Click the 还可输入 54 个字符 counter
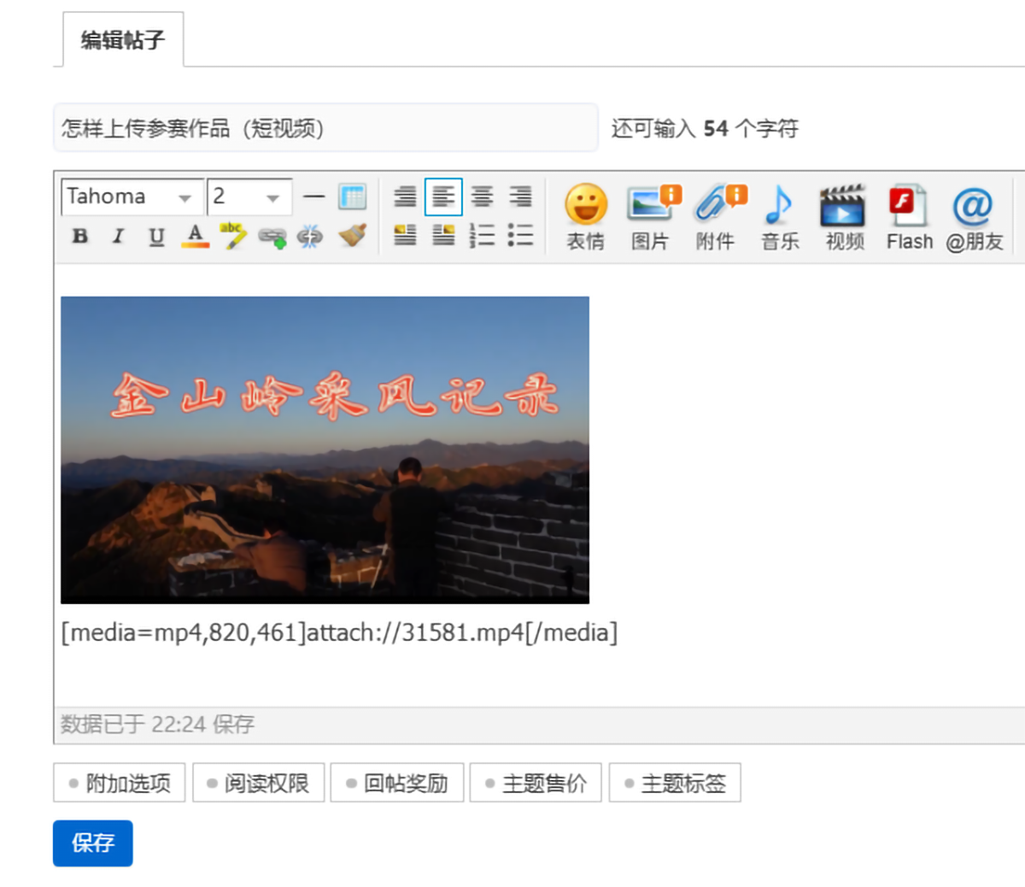This screenshot has height=887, width=1025. tap(705, 129)
